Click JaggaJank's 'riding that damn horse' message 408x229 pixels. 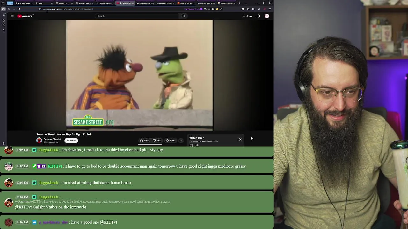(96, 183)
